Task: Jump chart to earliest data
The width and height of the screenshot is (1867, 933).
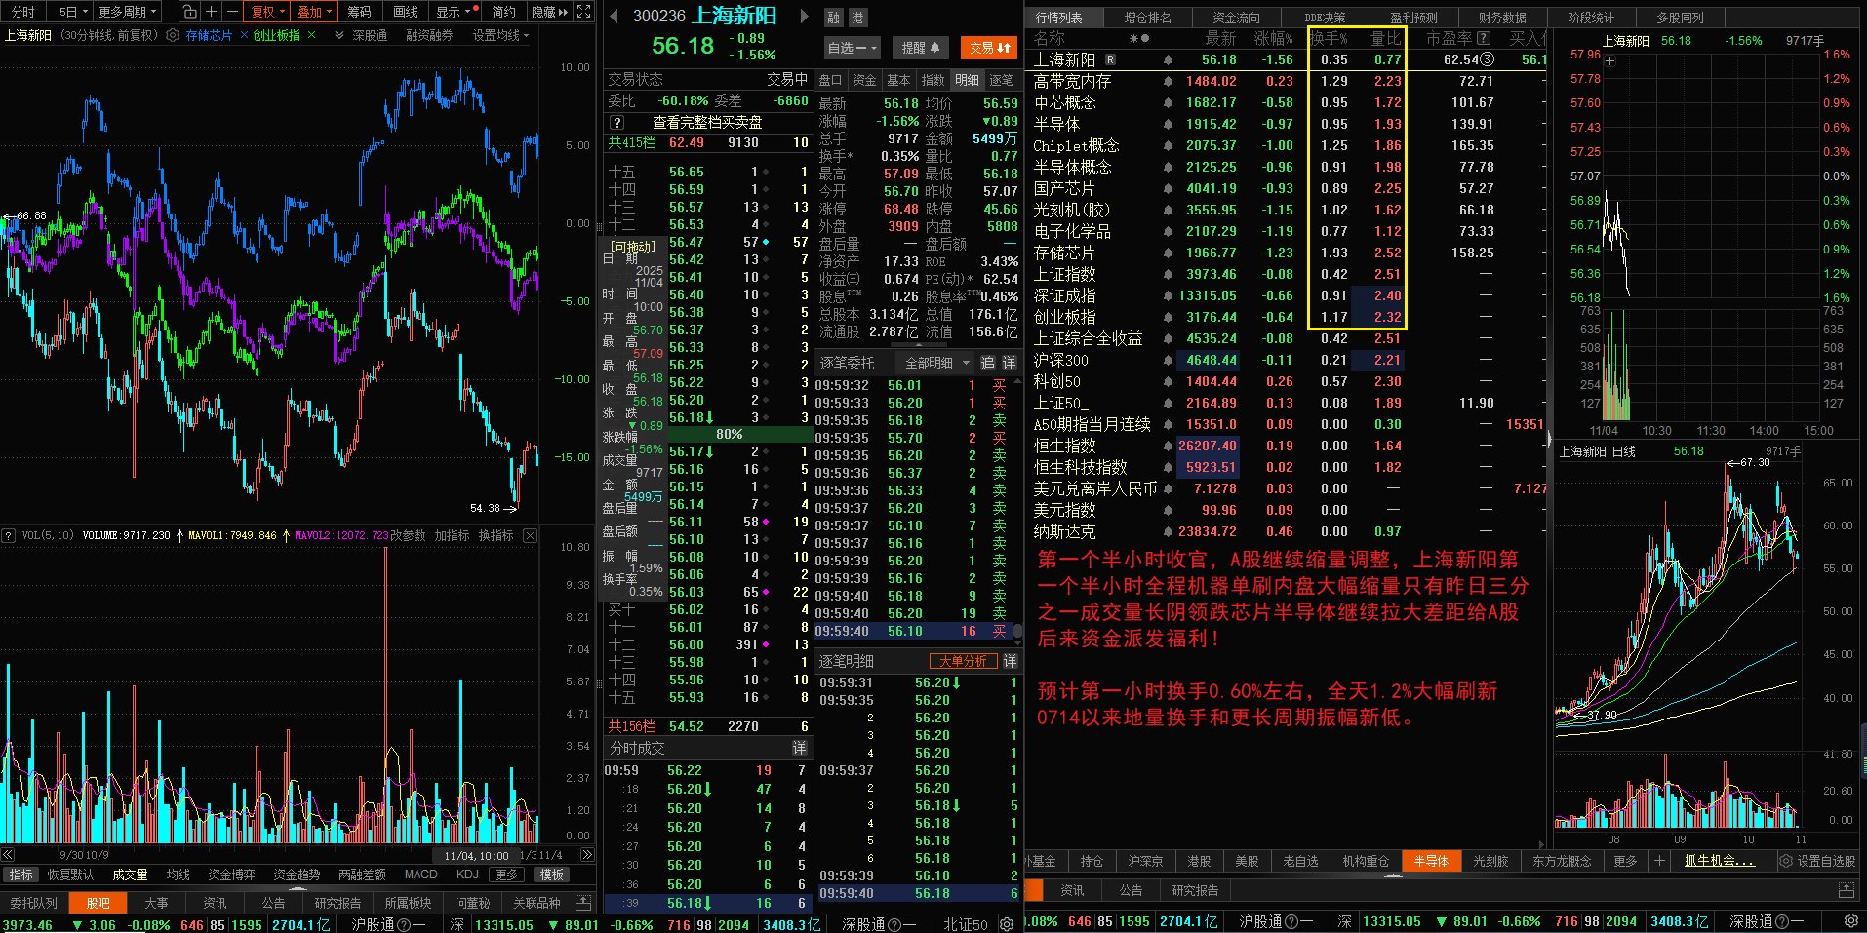Action: tap(7, 855)
